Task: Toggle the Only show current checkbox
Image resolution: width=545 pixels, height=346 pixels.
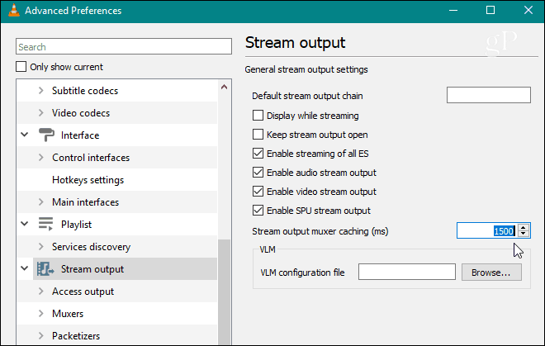Action: [21, 66]
